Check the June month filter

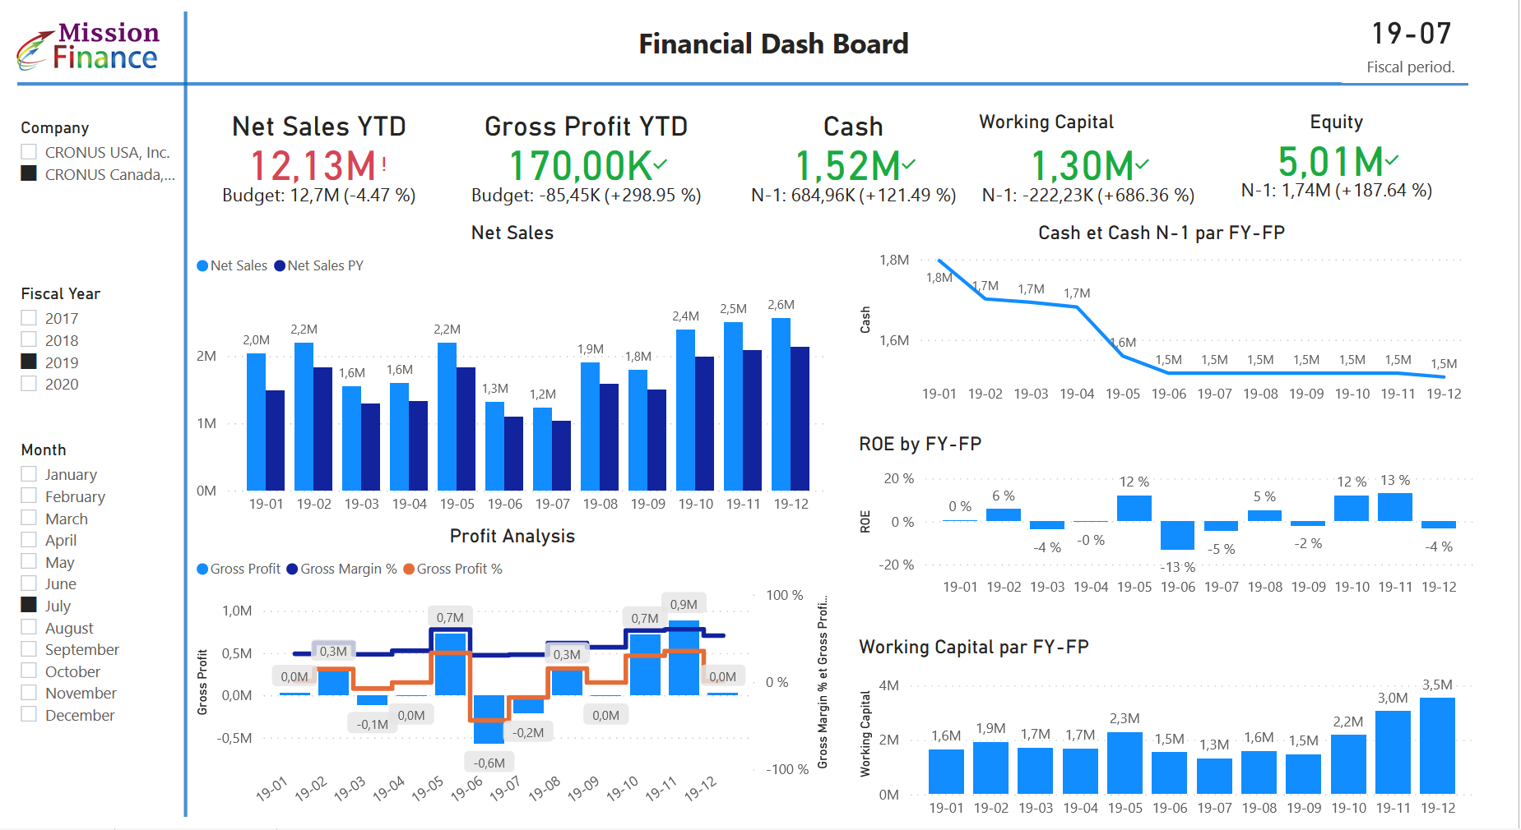tap(29, 583)
